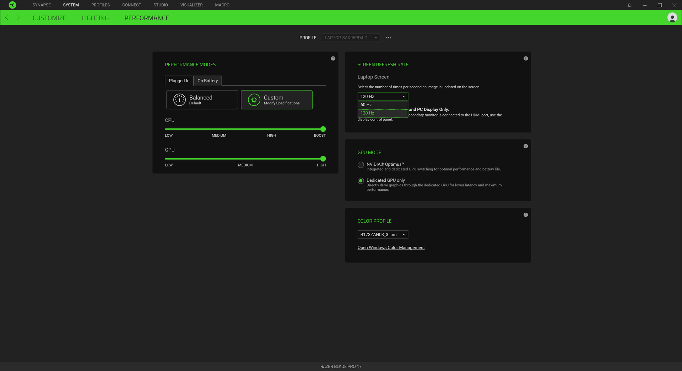Click the Razer logo icon

click(x=12, y=5)
